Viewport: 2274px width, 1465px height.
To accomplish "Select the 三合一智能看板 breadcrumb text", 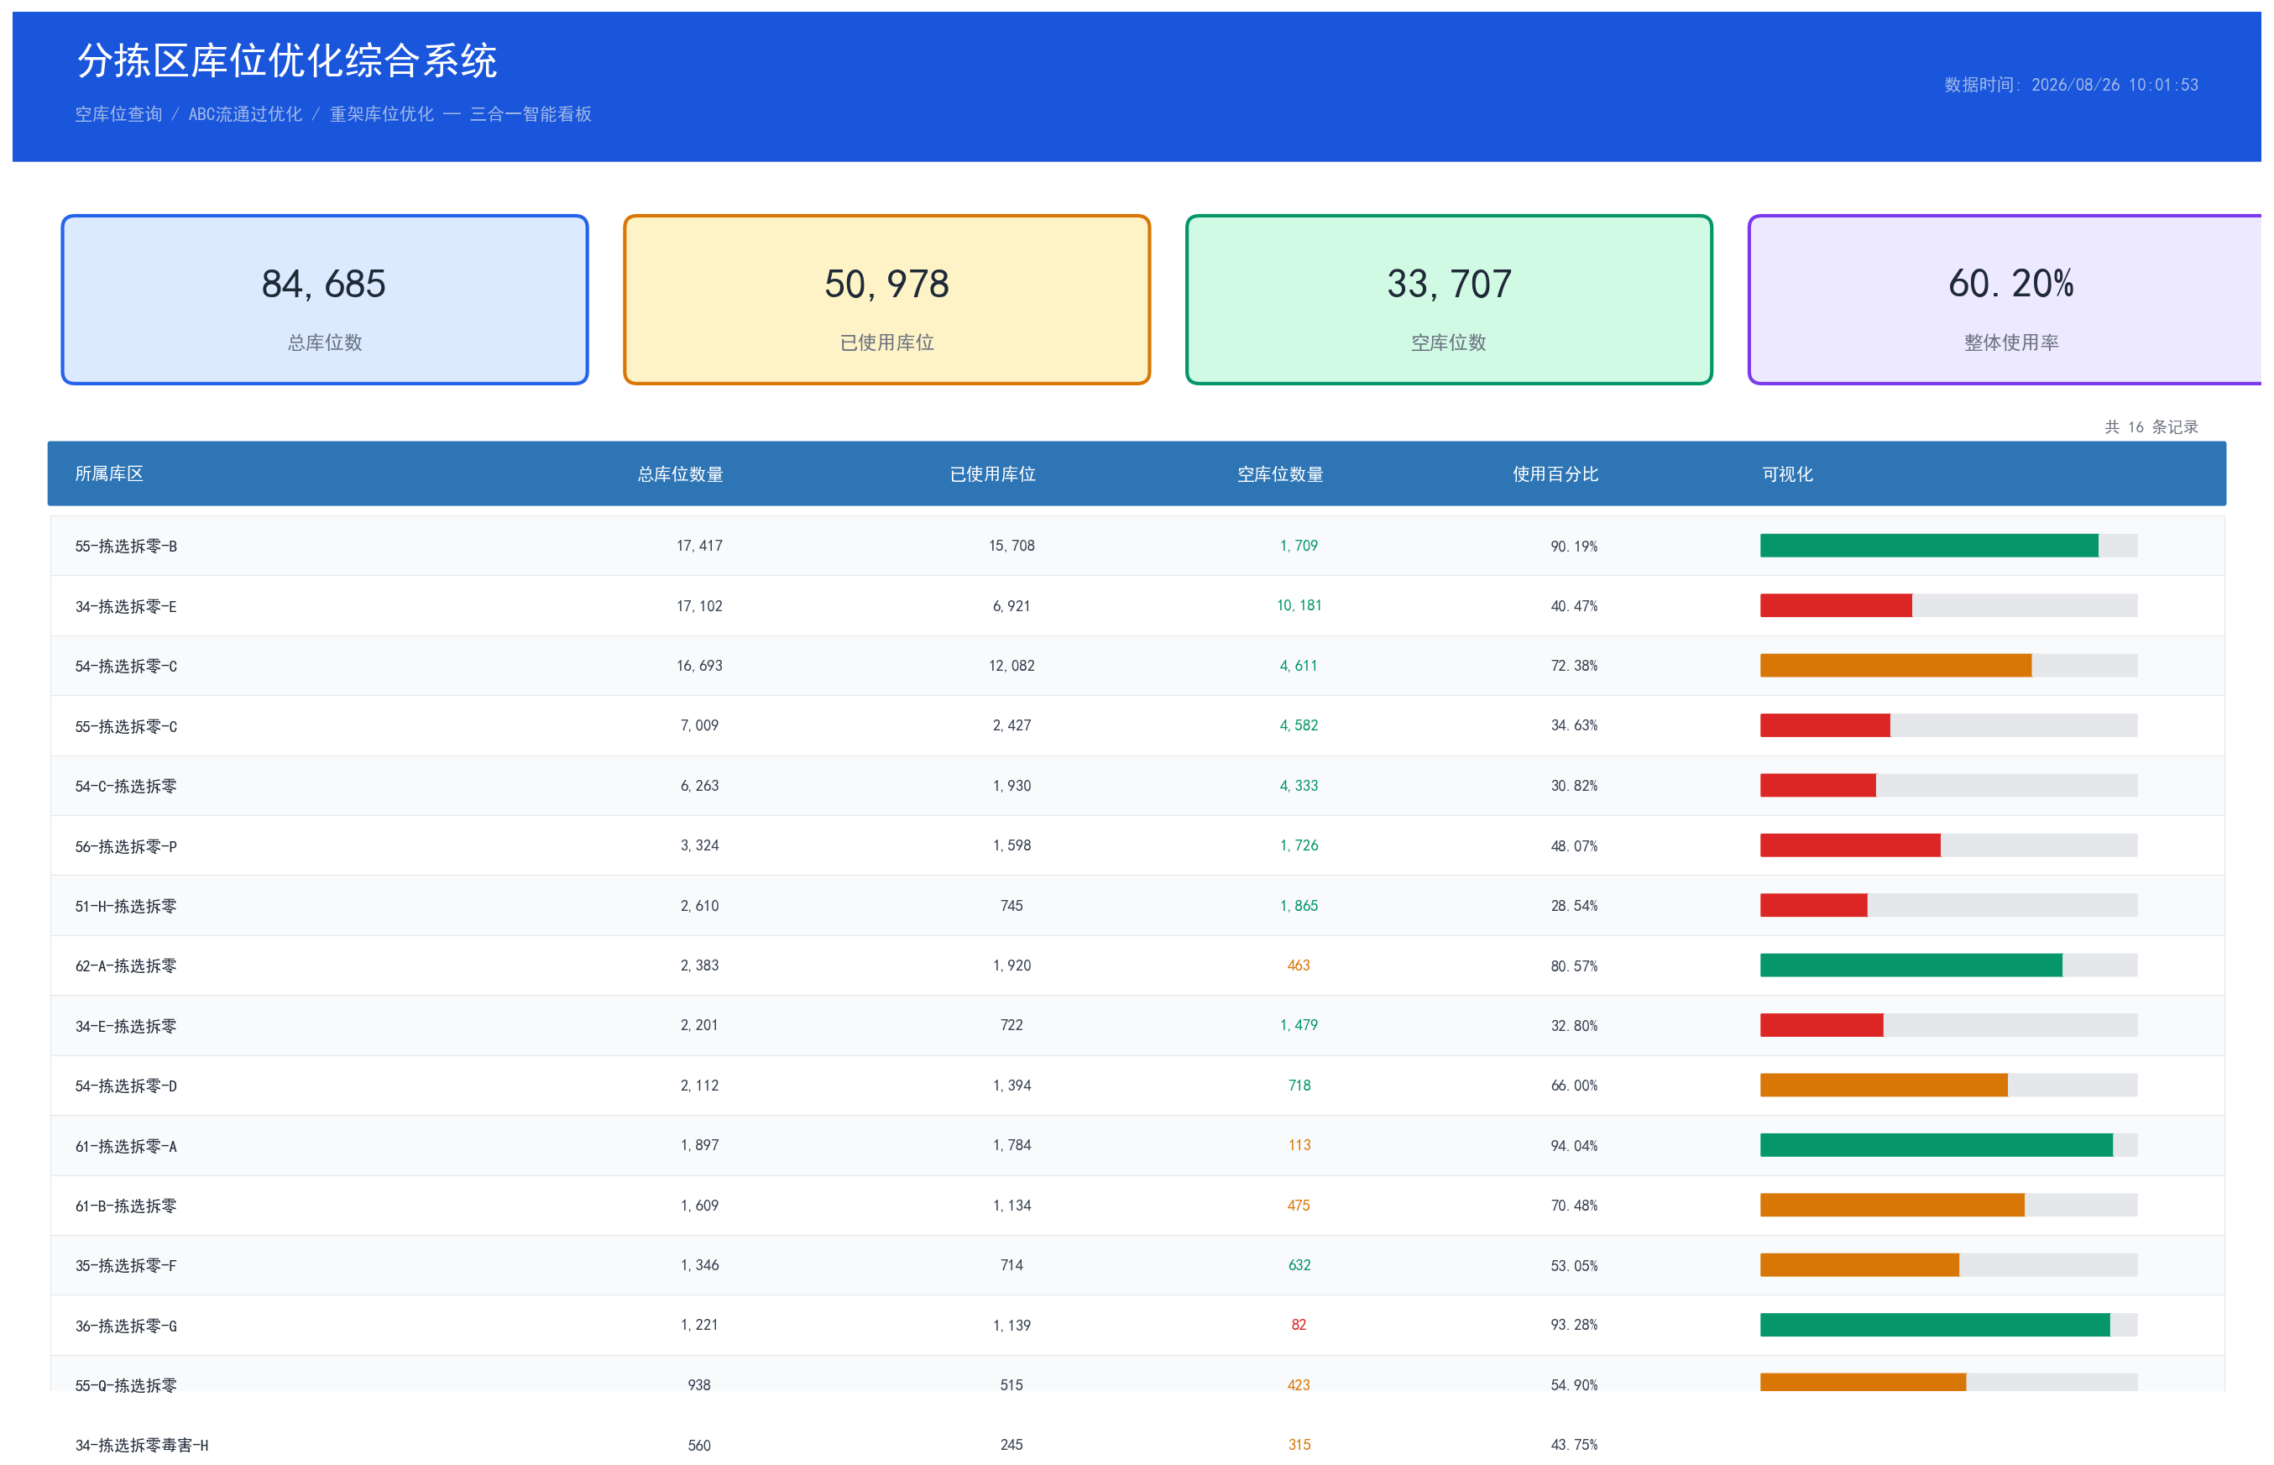I will tap(531, 114).
